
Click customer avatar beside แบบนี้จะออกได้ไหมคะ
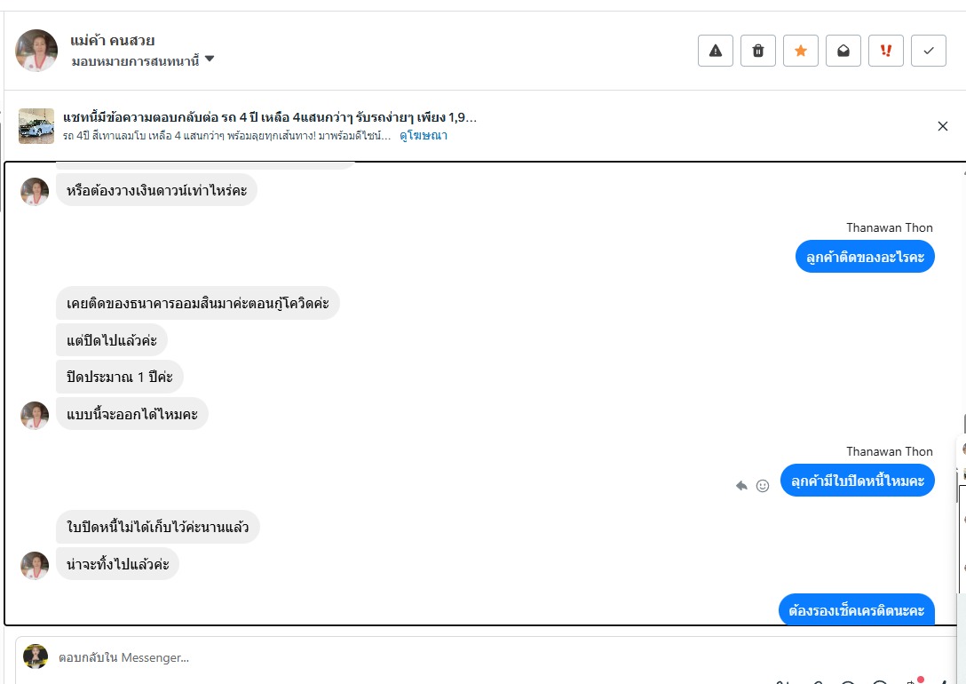35,415
